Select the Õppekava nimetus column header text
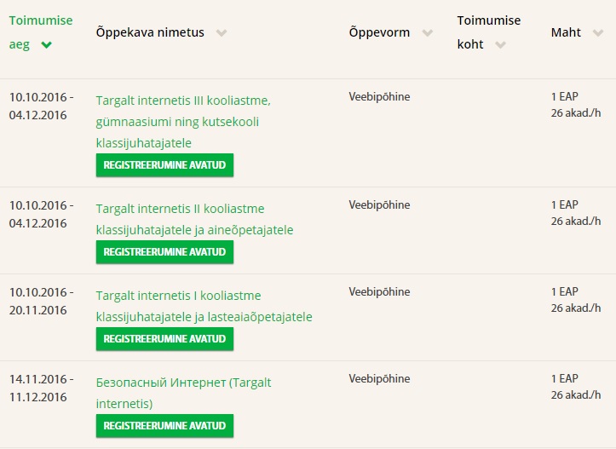 (x=150, y=32)
